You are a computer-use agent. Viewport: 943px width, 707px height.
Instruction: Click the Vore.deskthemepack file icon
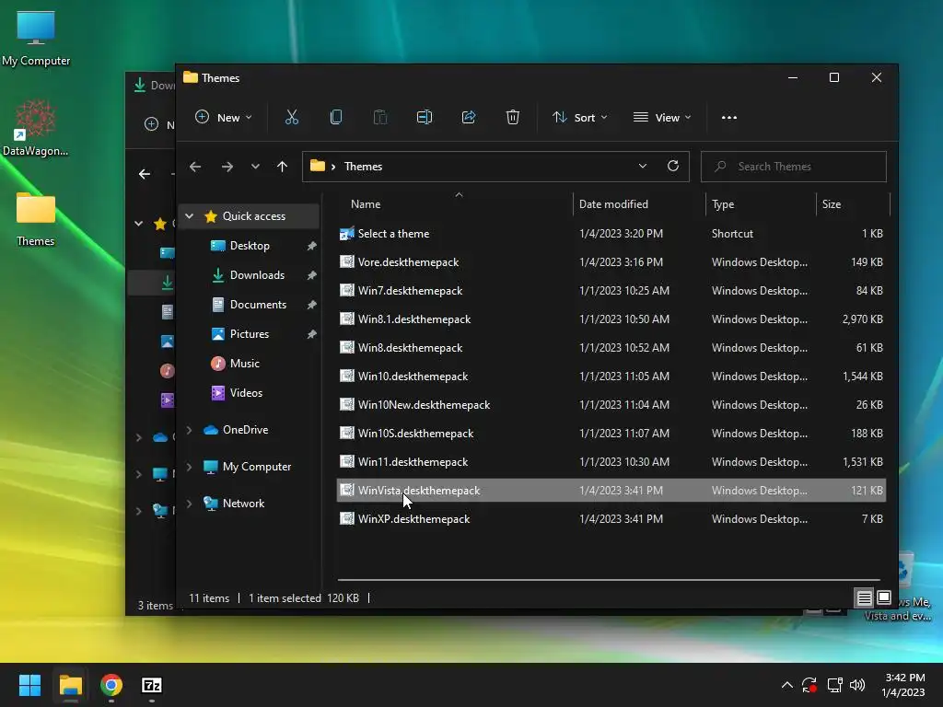(x=347, y=261)
